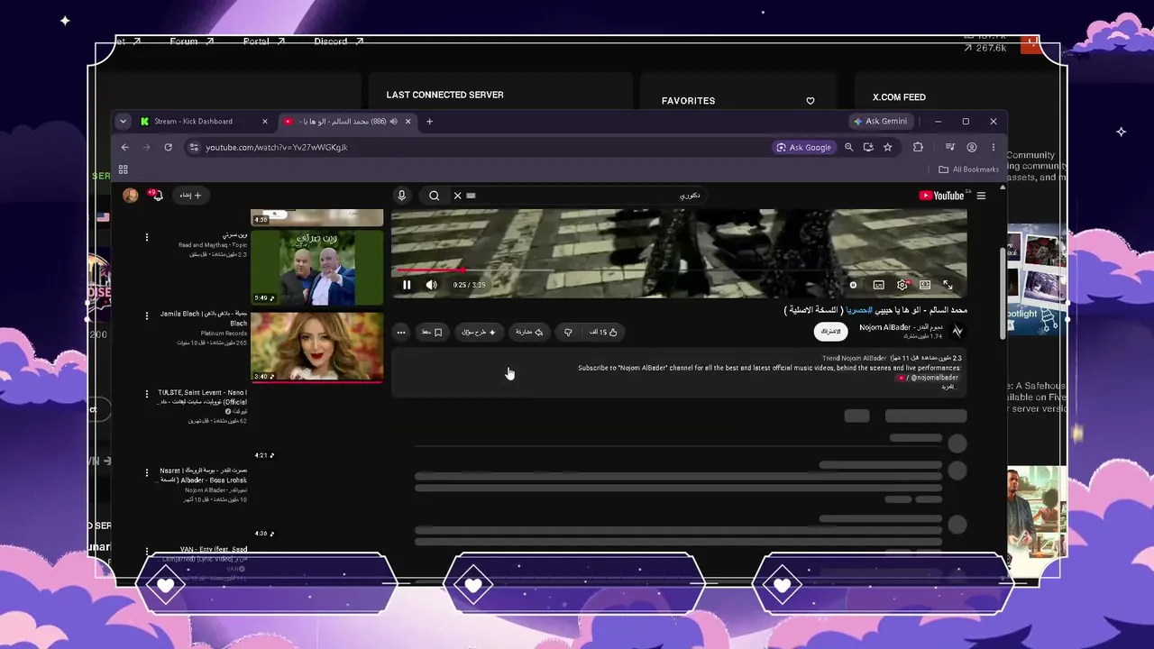
Task: Open the video player settings gear
Action: [x=902, y=285]
